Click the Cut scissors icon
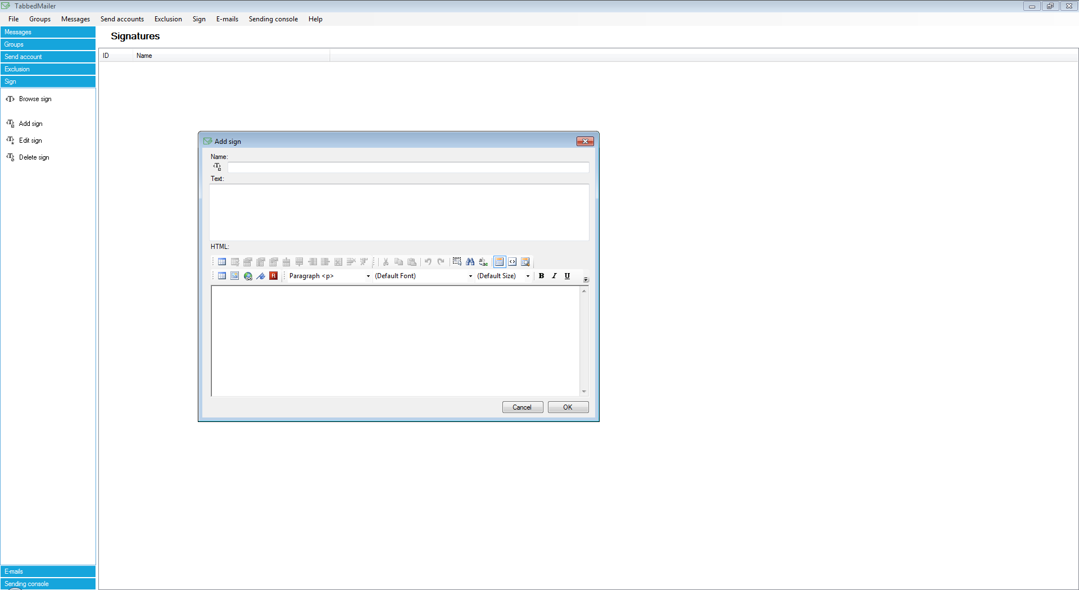The width and height of the screenshot is (1079, 590). 386,262
